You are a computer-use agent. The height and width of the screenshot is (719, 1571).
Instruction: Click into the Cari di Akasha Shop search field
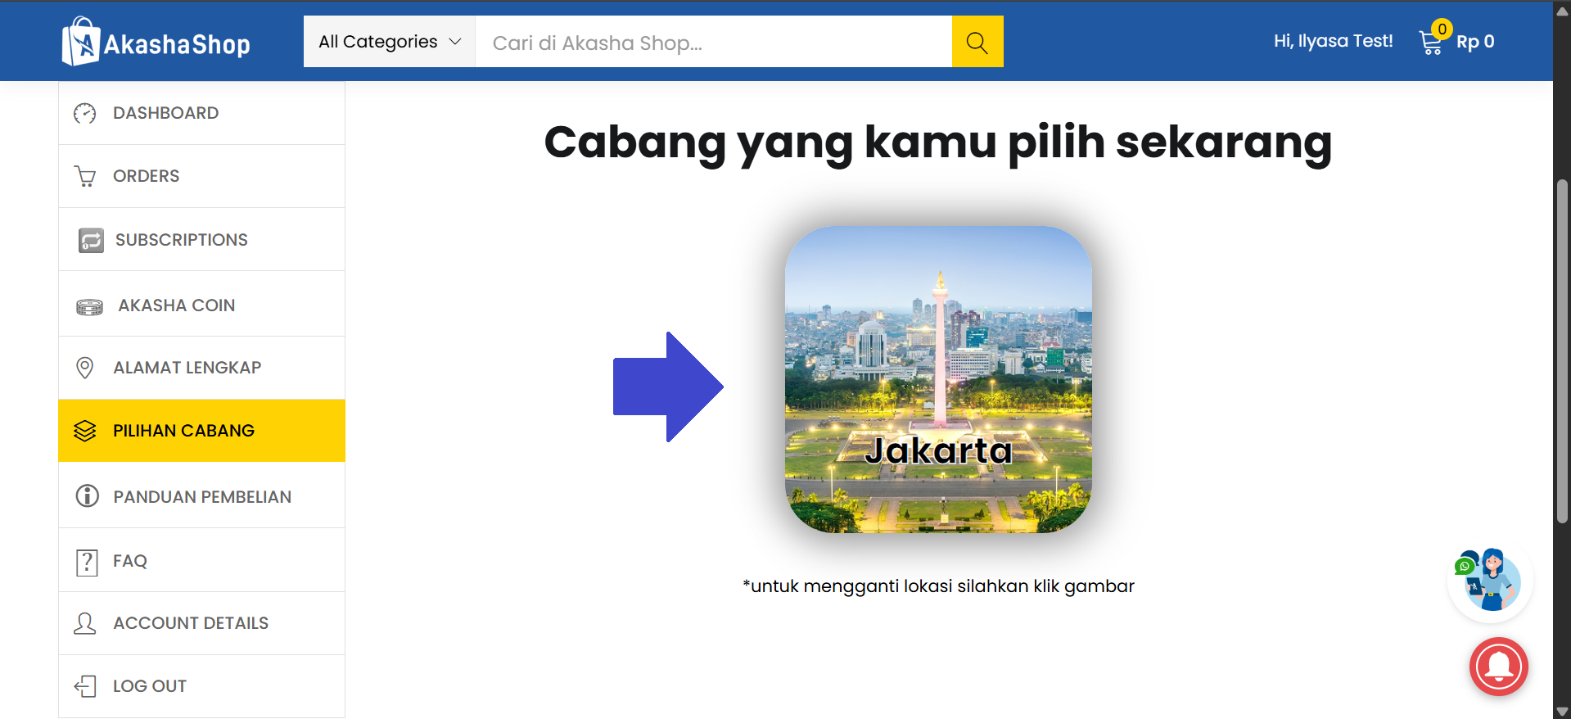pos(712,43)
